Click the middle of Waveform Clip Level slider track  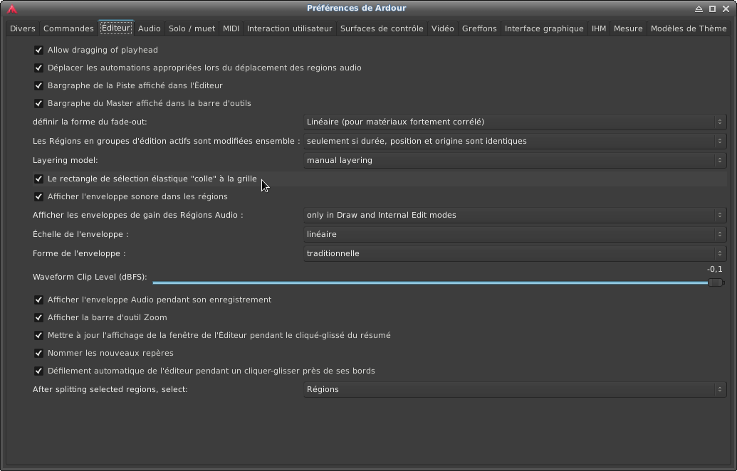tap(439, 282)
